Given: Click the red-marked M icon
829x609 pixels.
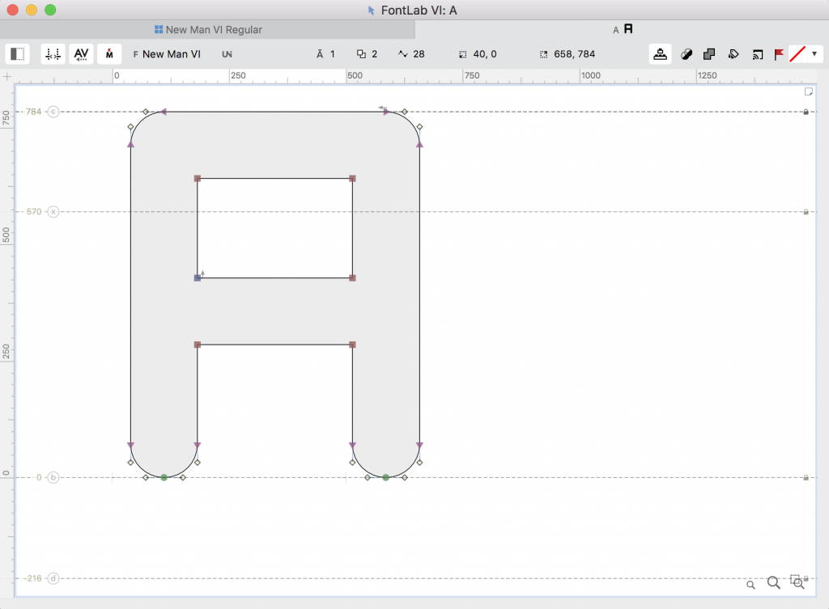Looking at the screenshot, I should 109,54.
